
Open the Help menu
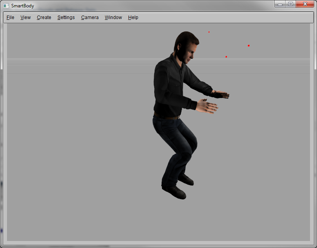coord(133,17)
